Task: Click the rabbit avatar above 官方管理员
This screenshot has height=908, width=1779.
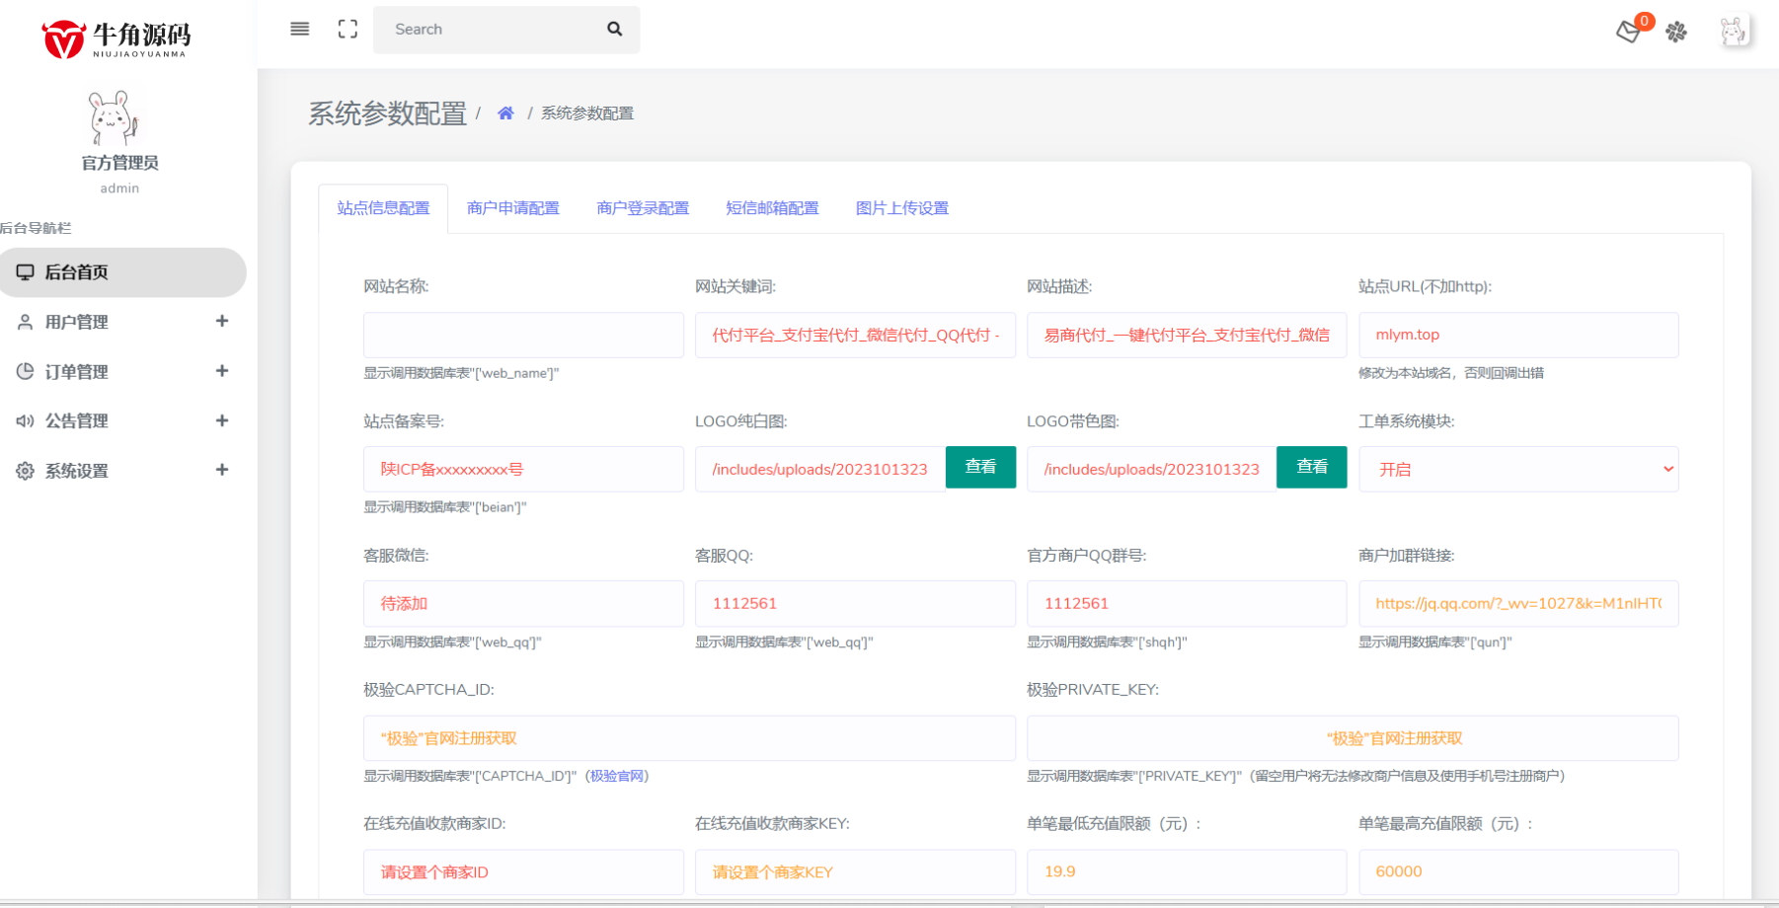Action: (115, 118)
